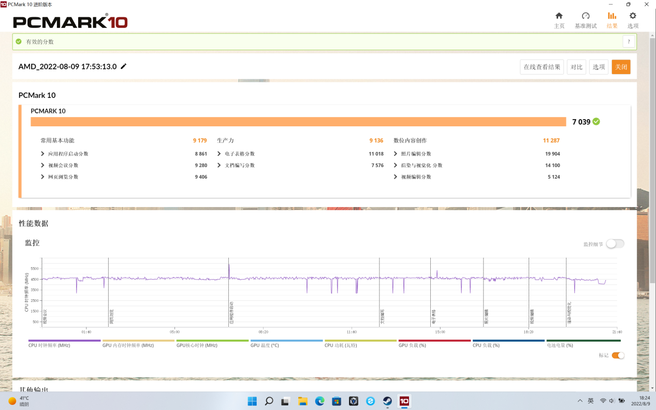Screen dimensions: 656x410
Task: Click the question mark help icon
Action: point(629,42)
